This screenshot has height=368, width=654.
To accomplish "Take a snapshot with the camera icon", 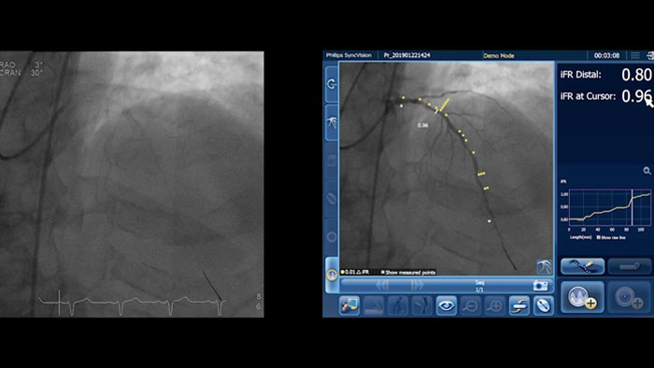I will (x=540, y=286).
